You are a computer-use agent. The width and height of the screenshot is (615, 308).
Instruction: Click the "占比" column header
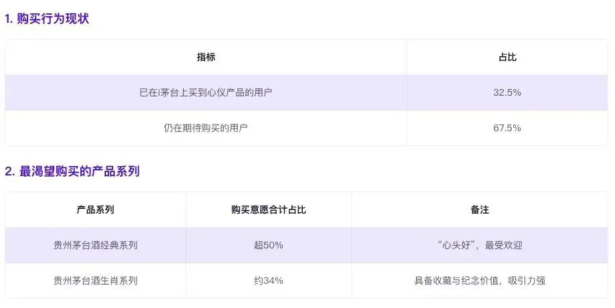[507, 57]
